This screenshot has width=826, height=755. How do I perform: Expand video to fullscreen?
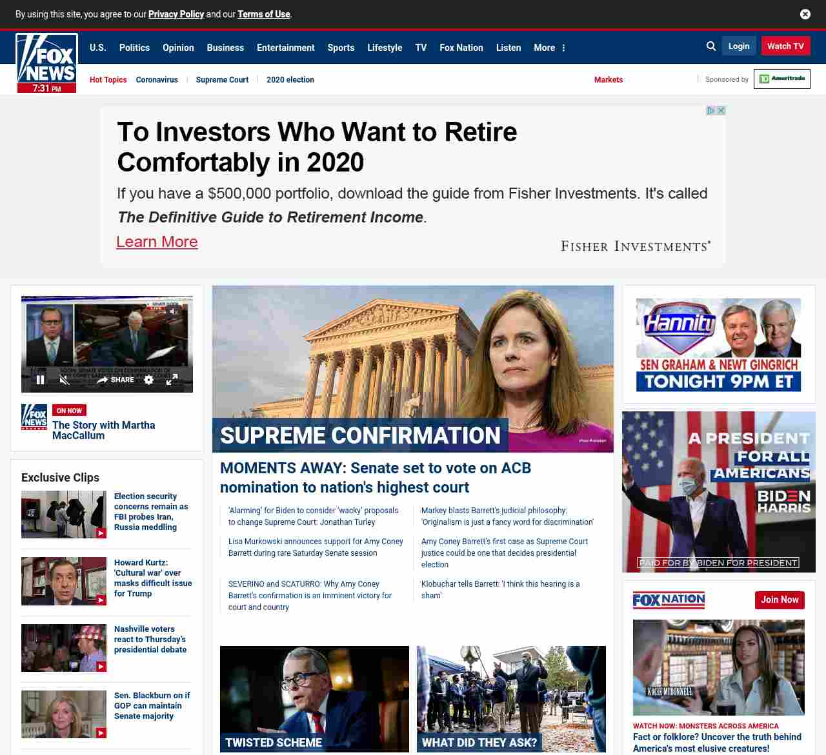[172, 380]
